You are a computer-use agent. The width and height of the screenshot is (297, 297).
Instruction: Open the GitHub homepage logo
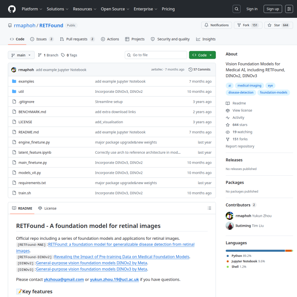coord(12,9)
